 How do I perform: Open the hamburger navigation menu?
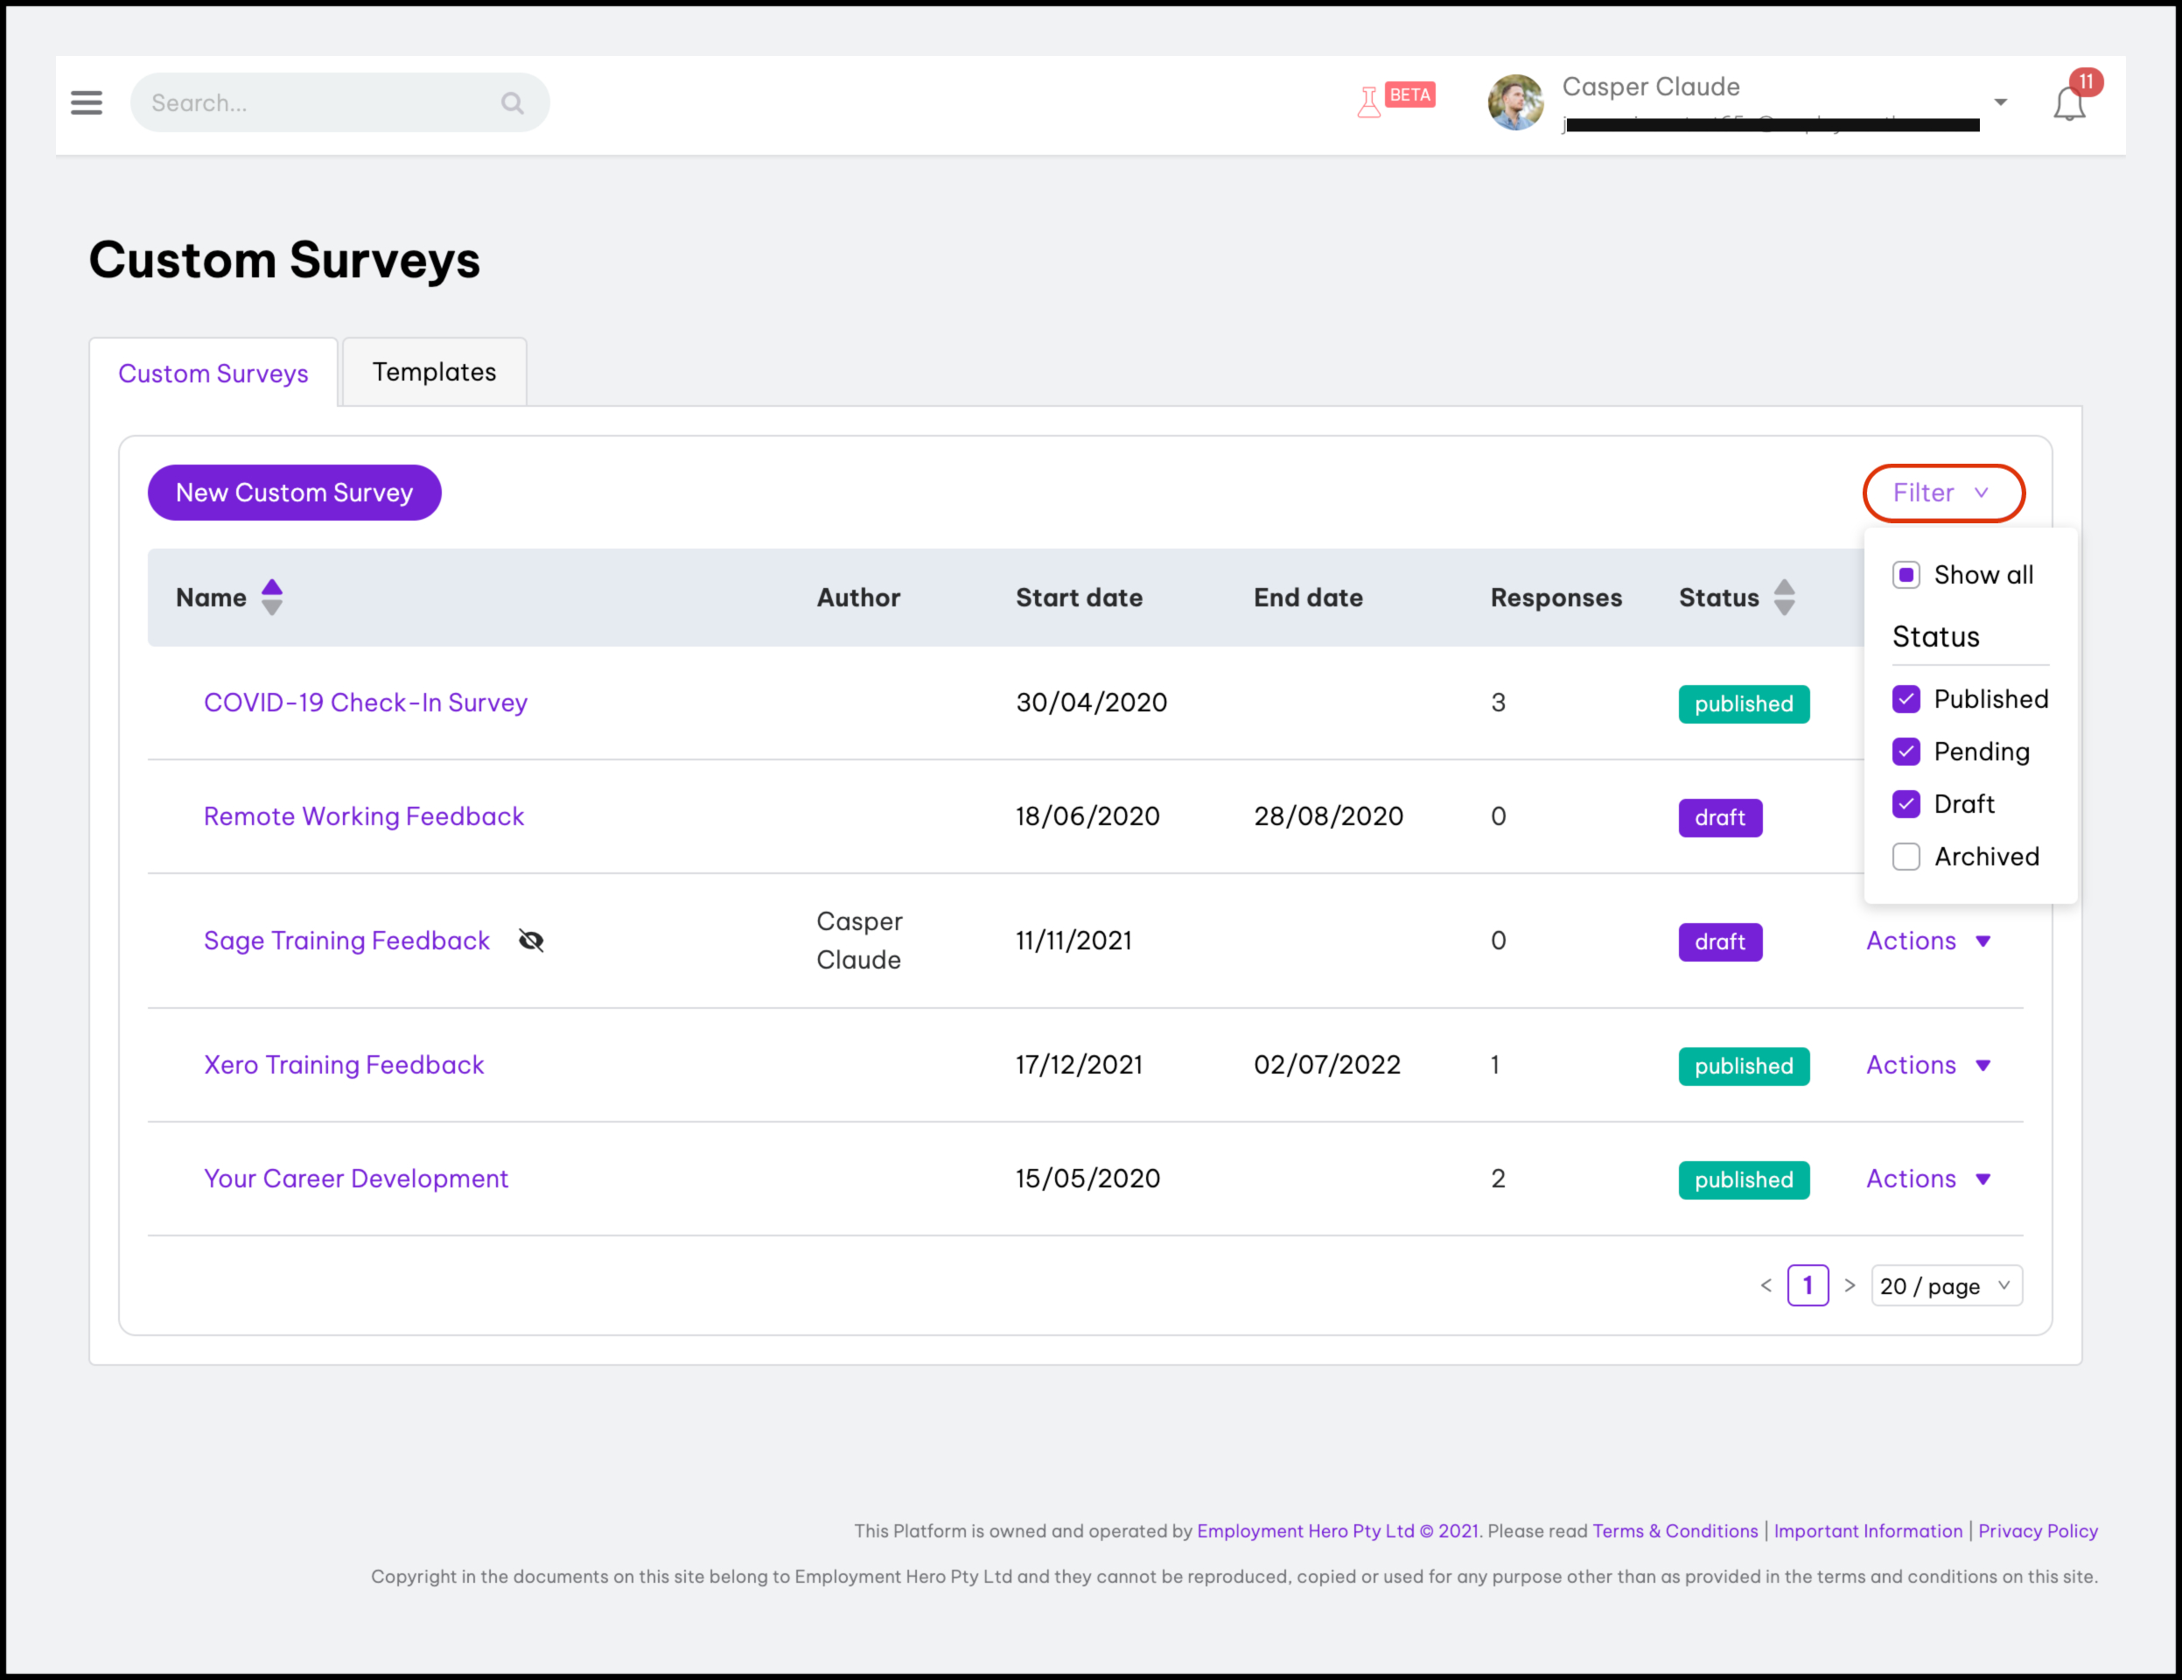[87, 103]
